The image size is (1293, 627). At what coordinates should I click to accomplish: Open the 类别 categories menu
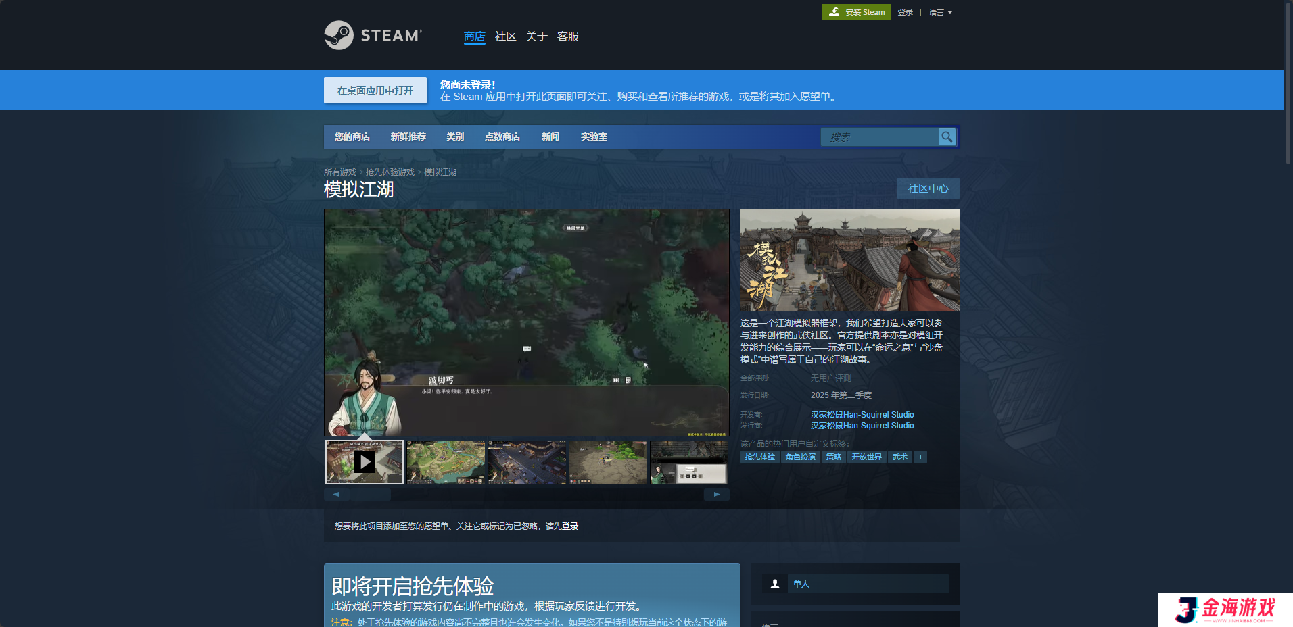pos(455,136)
